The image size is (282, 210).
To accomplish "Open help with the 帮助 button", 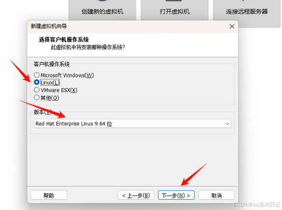I will tap(49, 195).
